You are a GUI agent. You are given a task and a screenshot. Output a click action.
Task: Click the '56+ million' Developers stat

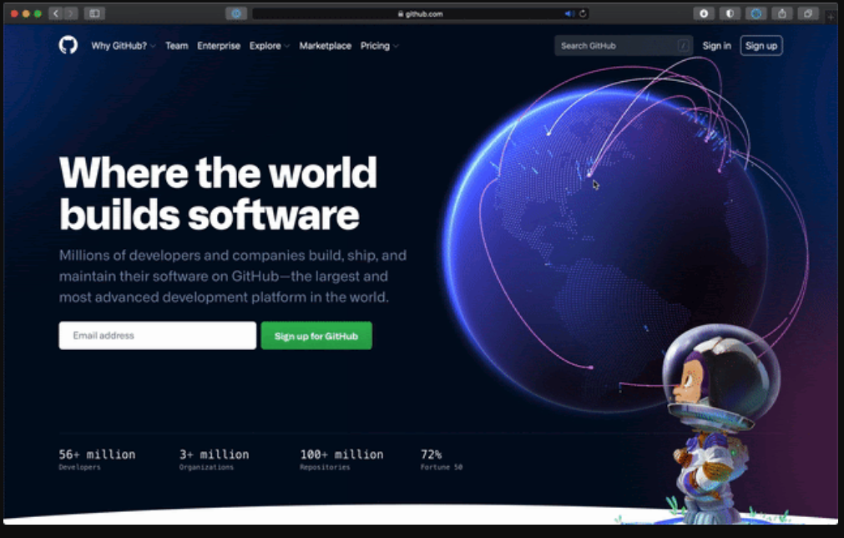click(x=97, y=459)
